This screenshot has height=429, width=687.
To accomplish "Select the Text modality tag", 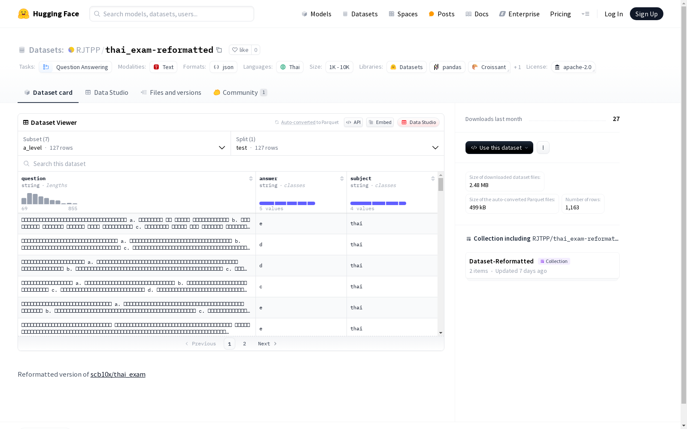I will point(164,67).
